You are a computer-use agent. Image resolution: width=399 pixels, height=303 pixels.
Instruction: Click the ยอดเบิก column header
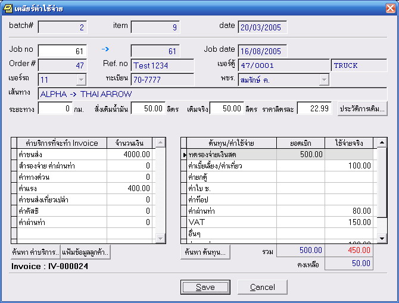pyautogui.click(x=301, y=143)
